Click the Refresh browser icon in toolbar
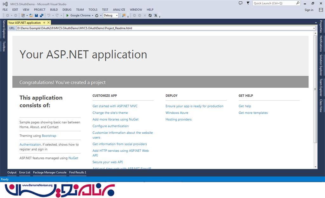This screenshot has height=198, width=325. click(x=97, y=15)
